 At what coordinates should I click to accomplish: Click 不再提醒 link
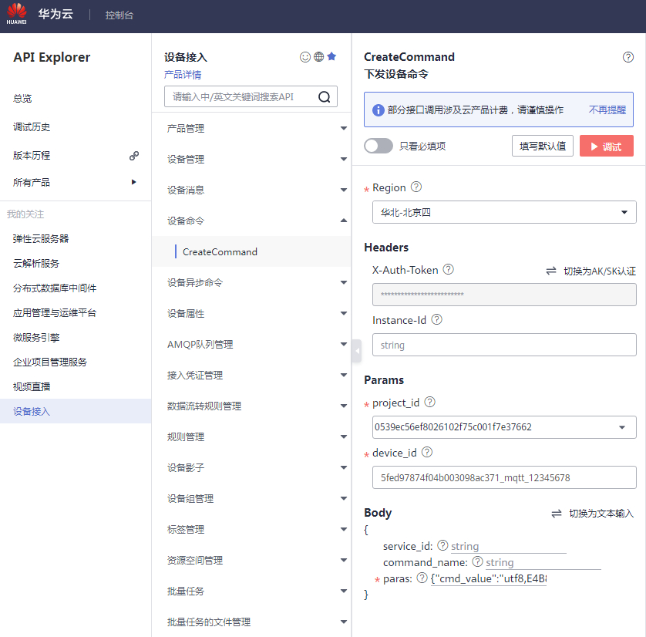point(607,110)
